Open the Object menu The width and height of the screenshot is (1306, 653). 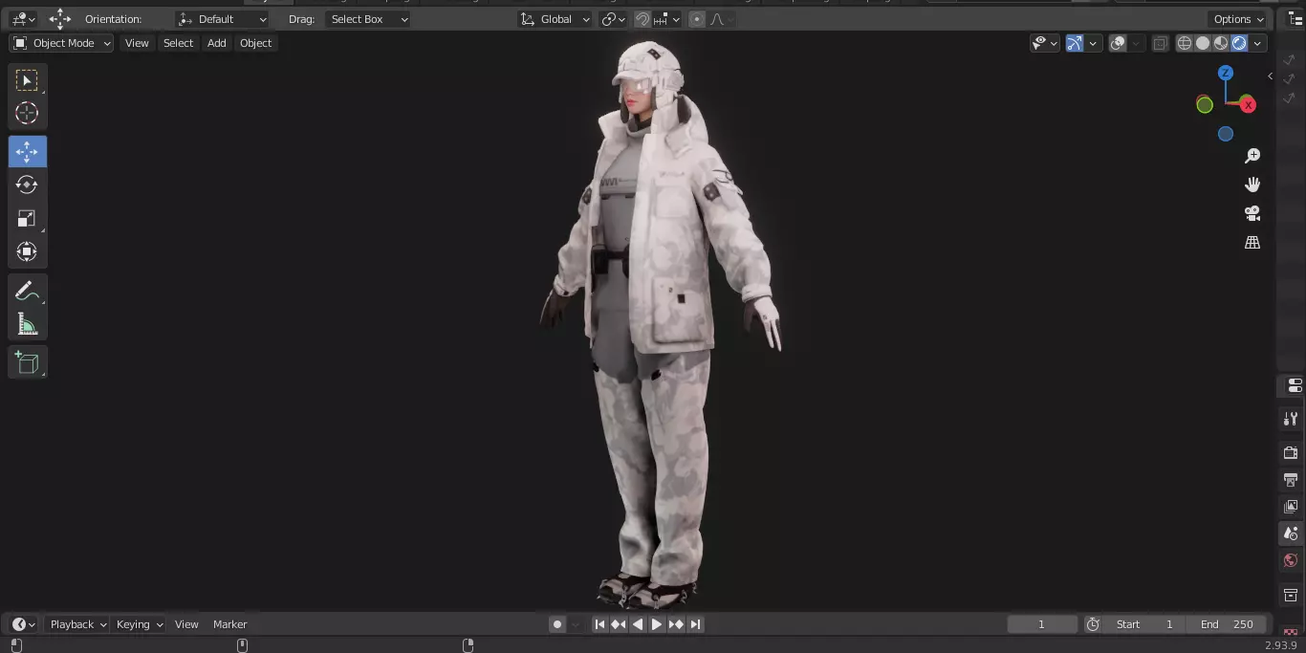coord(255,43)
